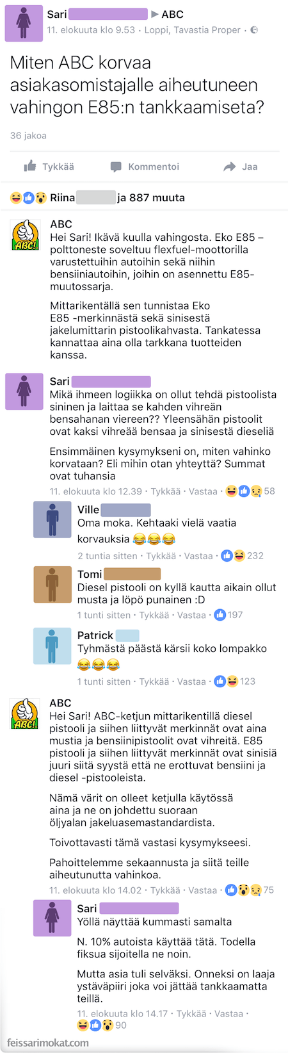Open the 36 jakoa shares link
Screen dimensions: 288x1053
[x=28, y=136]
